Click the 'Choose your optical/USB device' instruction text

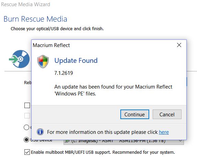click(57, 29)
